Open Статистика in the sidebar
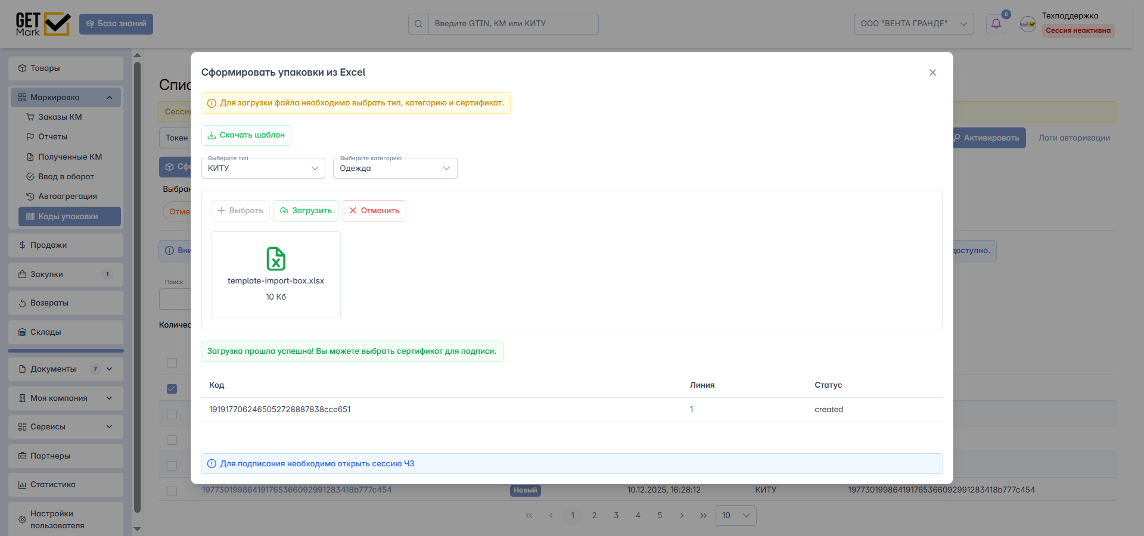The height and width of the screenshot is (536, 1144). pos(66,485)
